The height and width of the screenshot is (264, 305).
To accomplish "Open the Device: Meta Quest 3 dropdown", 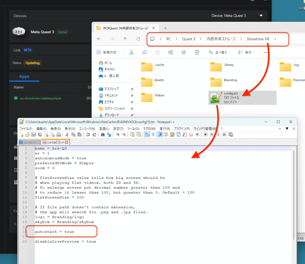I will [237, 15].
